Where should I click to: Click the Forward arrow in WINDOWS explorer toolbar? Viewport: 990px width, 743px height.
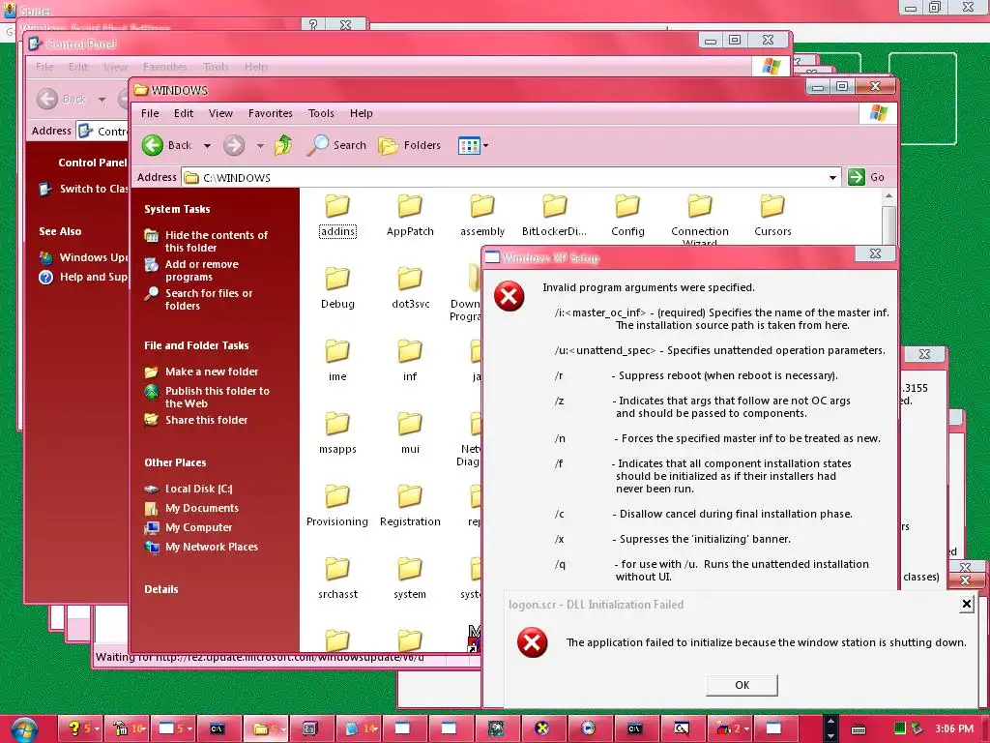234,145
